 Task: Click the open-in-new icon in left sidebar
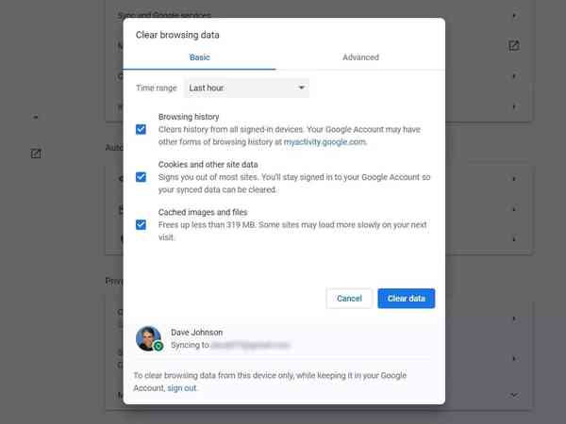pos(36,154)
